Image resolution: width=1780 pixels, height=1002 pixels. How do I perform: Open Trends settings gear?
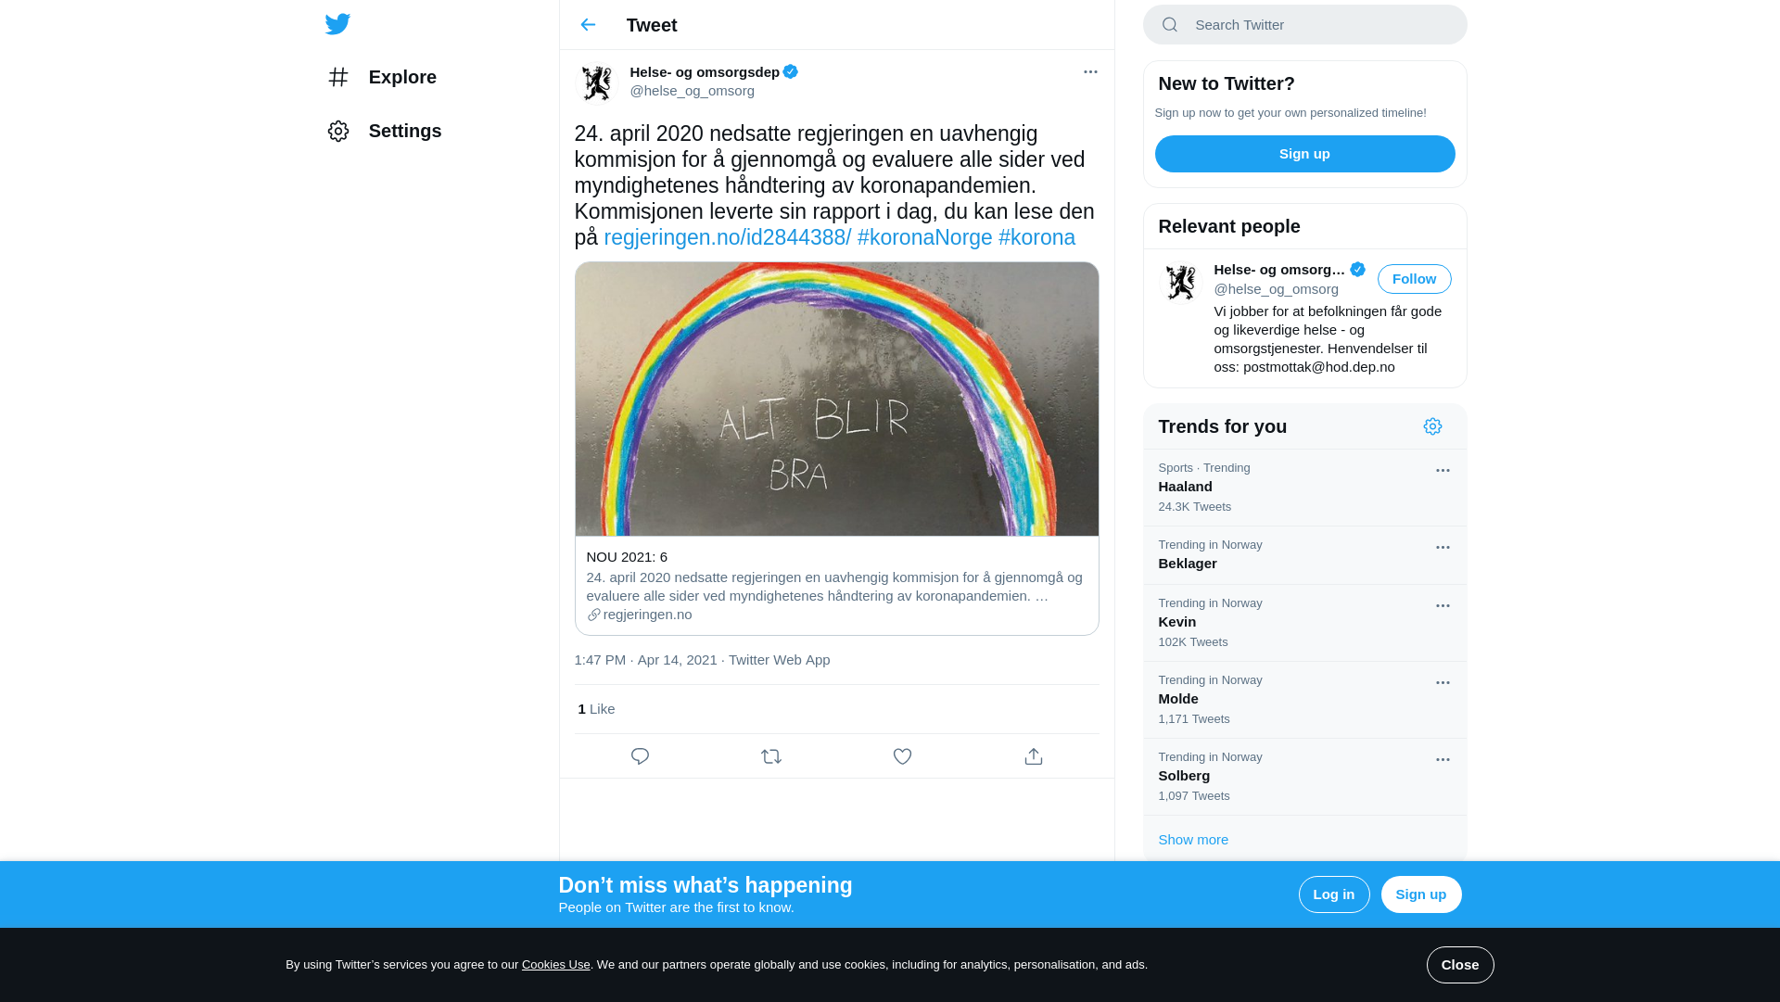[1432, 426]
